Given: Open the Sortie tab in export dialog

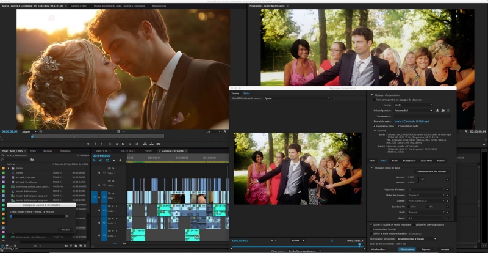Looking at the screenshot, I should pyautogui.click(x=246, y=93).
